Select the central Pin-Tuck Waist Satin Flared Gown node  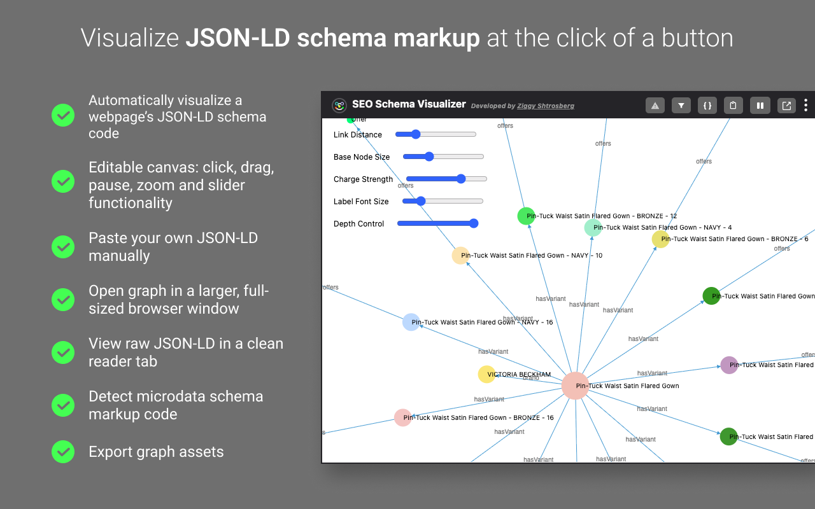pyautogui.click(x=575, y=386)
